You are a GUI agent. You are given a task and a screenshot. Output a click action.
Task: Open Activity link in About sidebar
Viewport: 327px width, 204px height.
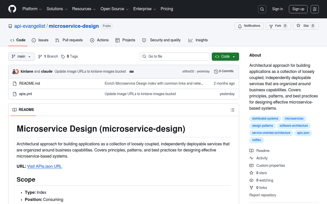[259, 158]
